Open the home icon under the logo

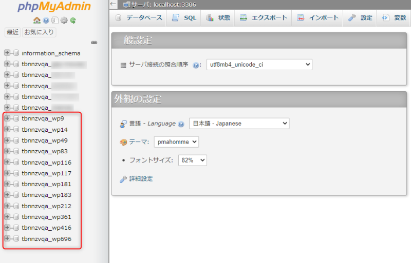click(x=36, y=20)
